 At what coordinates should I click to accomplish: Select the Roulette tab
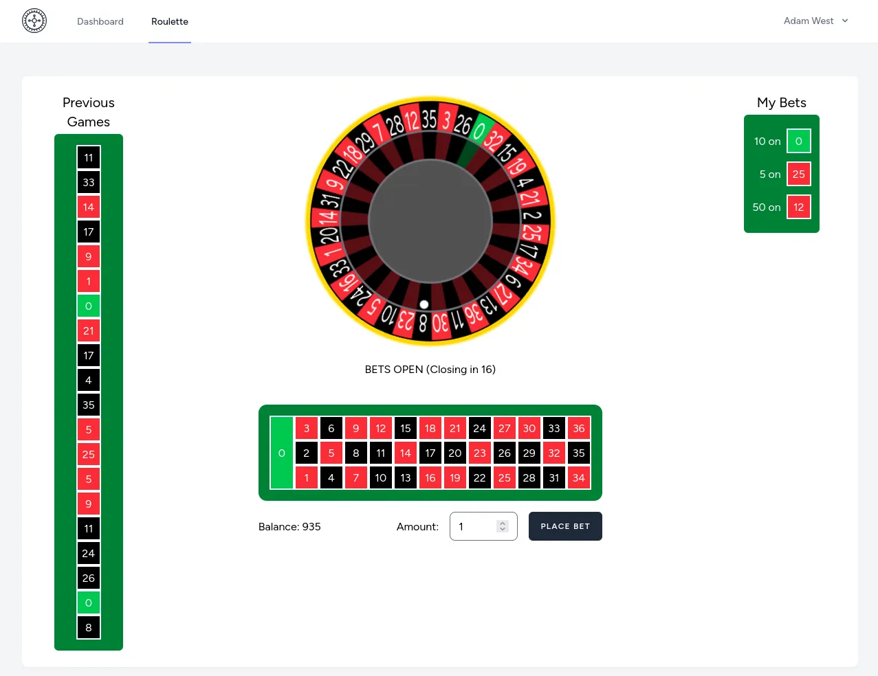coord(169,21)
